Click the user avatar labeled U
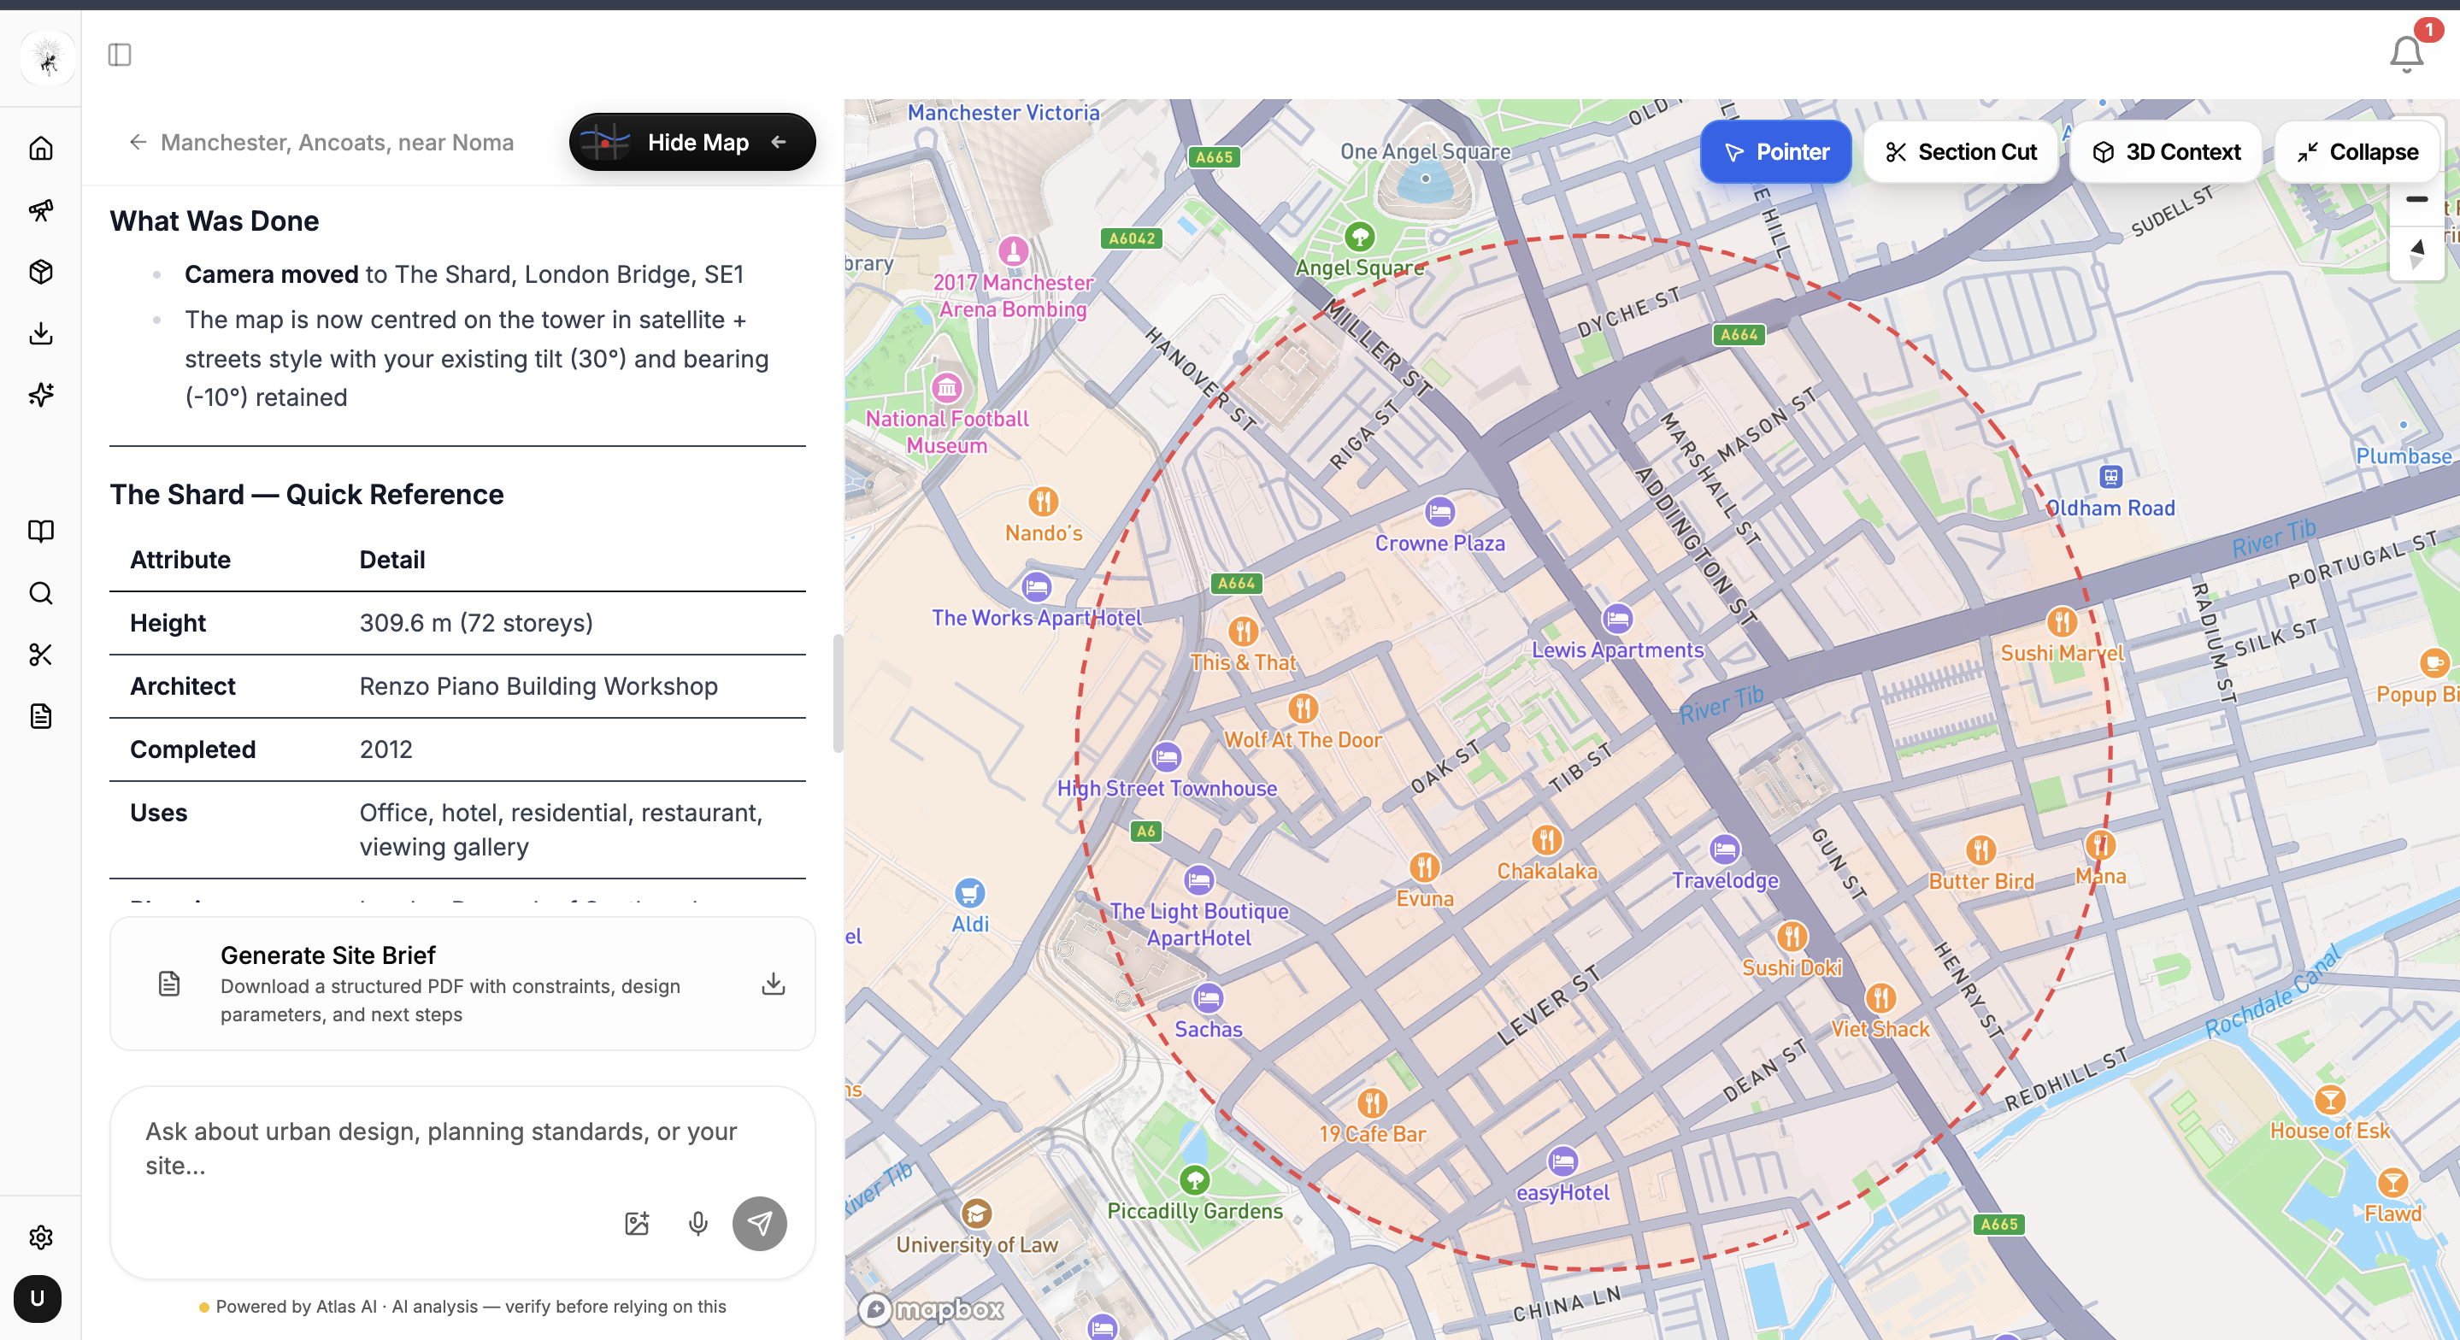This screenshot has width=2460, height=1340. (x=38, y=1298)
